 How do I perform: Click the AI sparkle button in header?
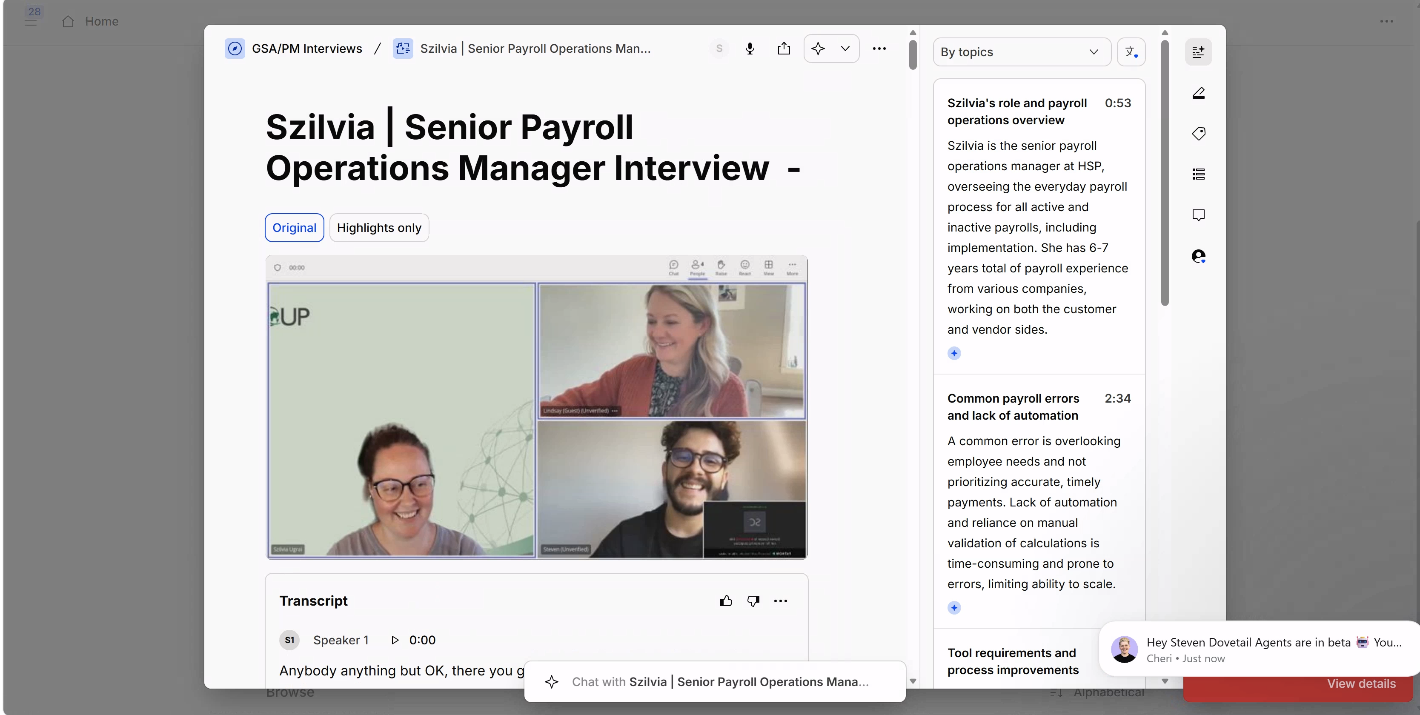pyautogui.click(x=818, y=49)
